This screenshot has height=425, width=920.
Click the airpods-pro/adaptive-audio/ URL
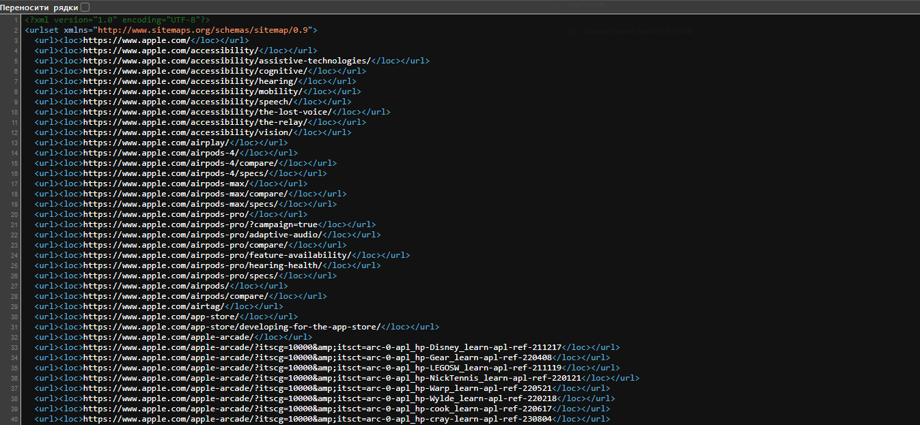pos(203,235)
